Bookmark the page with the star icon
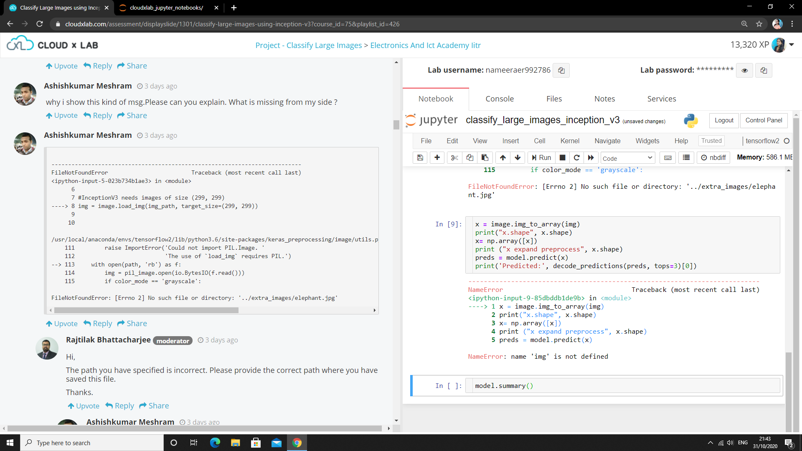 point(759,24)
